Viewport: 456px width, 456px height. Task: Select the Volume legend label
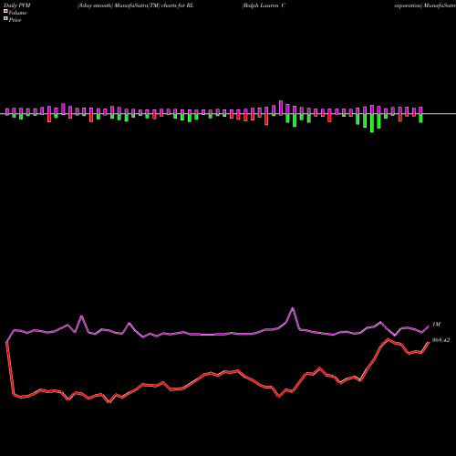click(x=17, y=13)
